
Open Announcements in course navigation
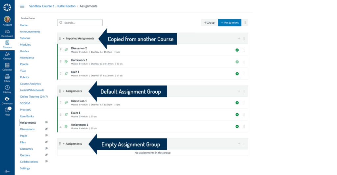(30, 32)
